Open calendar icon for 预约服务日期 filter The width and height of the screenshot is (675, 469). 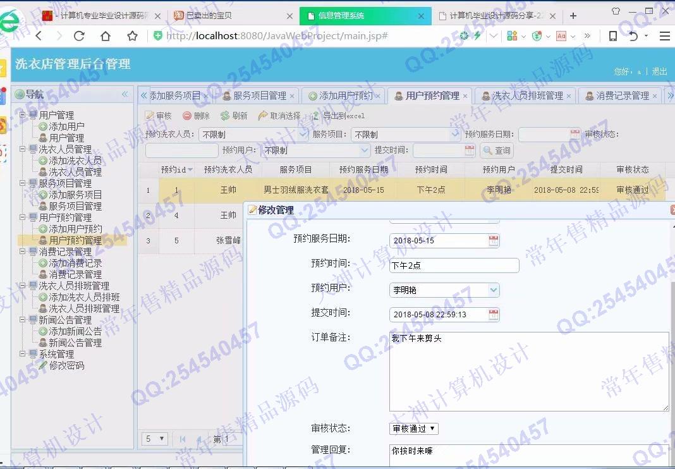point(575,134)
